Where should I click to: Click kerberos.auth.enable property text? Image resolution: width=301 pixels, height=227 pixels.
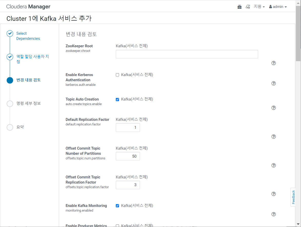point(80,85)
